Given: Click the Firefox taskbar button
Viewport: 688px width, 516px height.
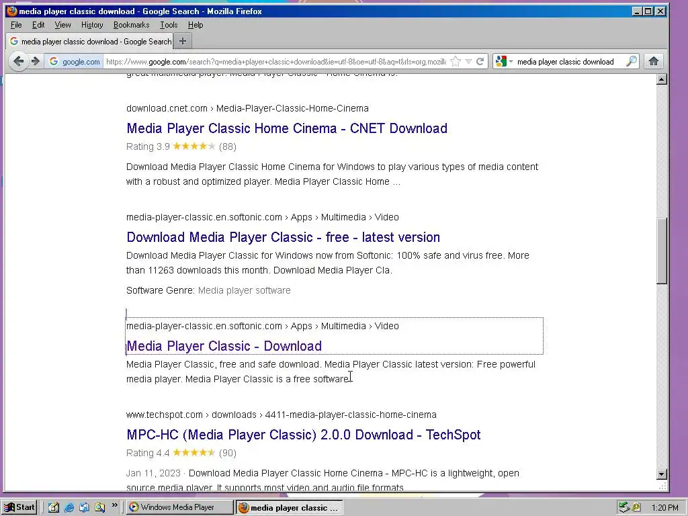Looking at the screenshot, I should [289, 508].
